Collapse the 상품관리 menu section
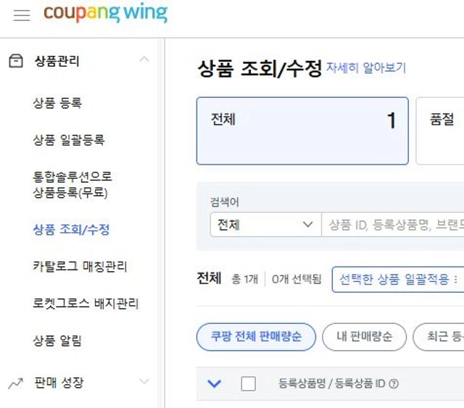The width and height of the screenshot is (464, 408). pyautogui.click(x=144, y=59)
